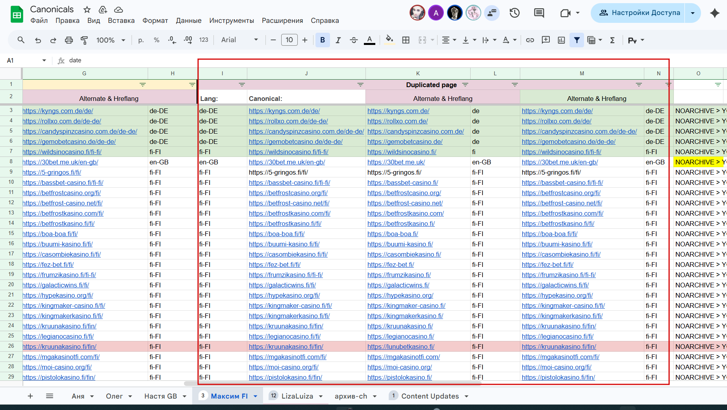Open the 100% zoom level dropdown
Screen dimensions: 727x410
tap(111, 40)
